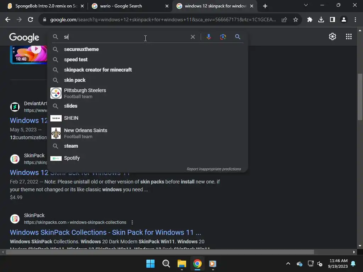
Task: Click the browser forward arrow
Action: coord(19,20)
